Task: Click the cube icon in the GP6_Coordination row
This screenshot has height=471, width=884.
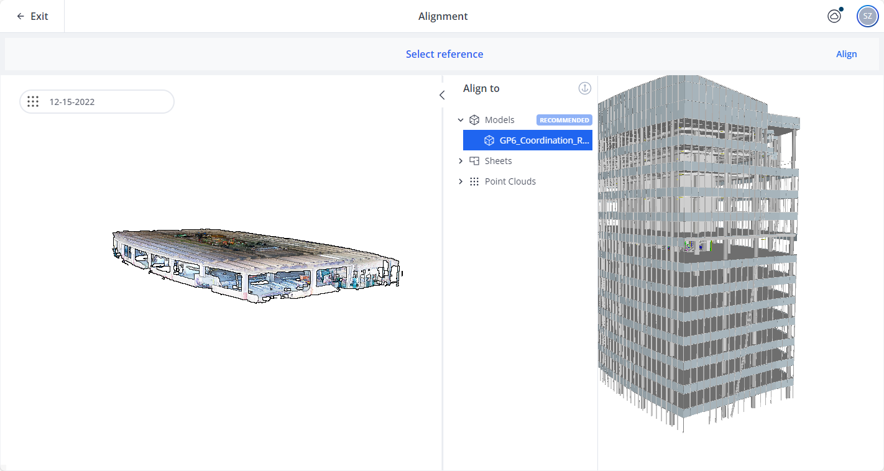Action: (x=489, y=140)
